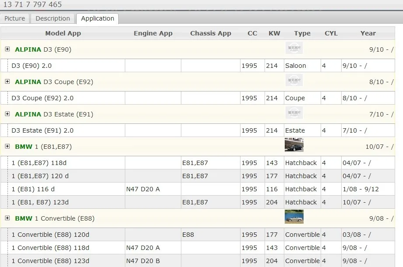Expand the ALPINA D3 Estate (E91) group
Image resolution: width=403 pixels, height=267 pixels.
click(7, 114)
